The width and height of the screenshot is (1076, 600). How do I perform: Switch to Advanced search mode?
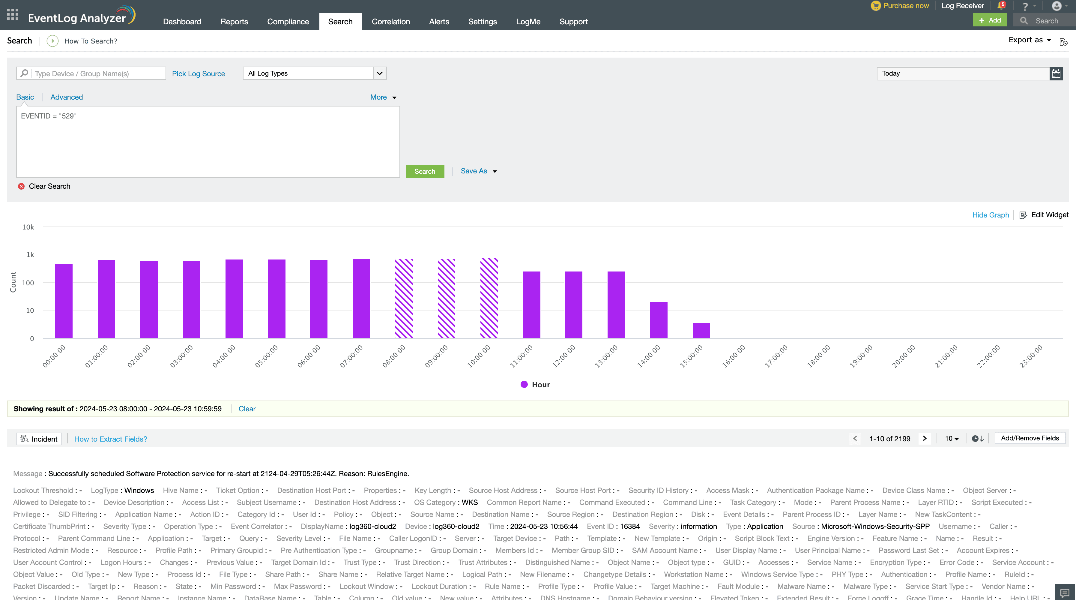point(66,97)
